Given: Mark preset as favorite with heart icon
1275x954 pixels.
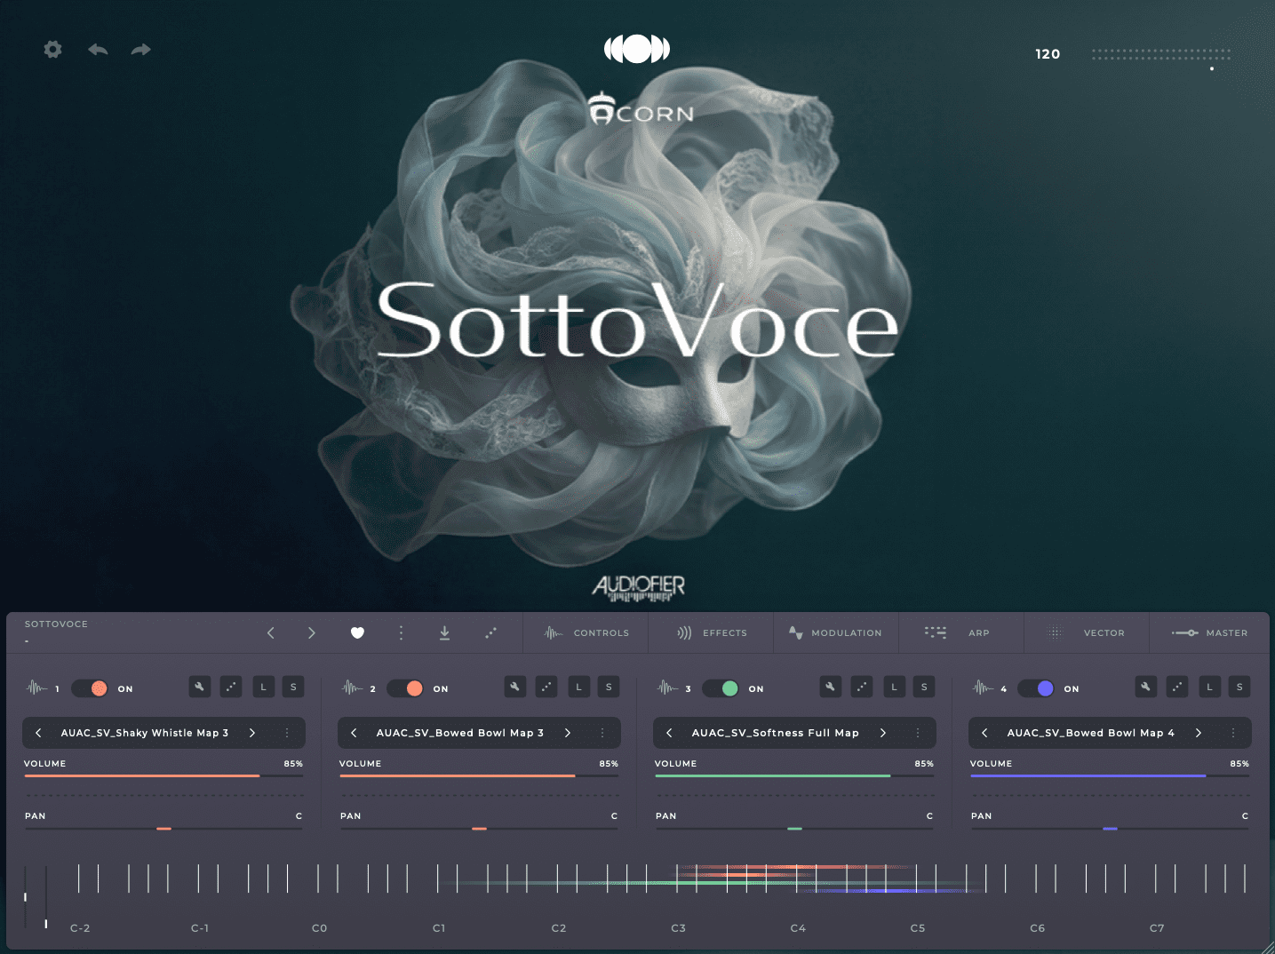Looking at the screenshot, I should tap(357, 632).
